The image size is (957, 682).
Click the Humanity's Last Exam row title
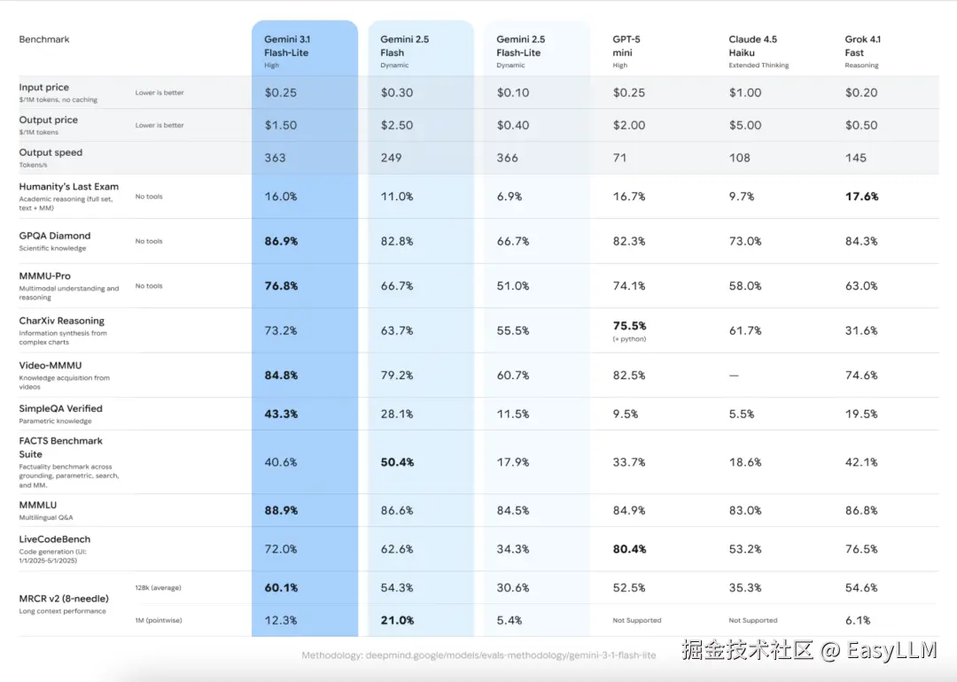[x=69, y=187]
